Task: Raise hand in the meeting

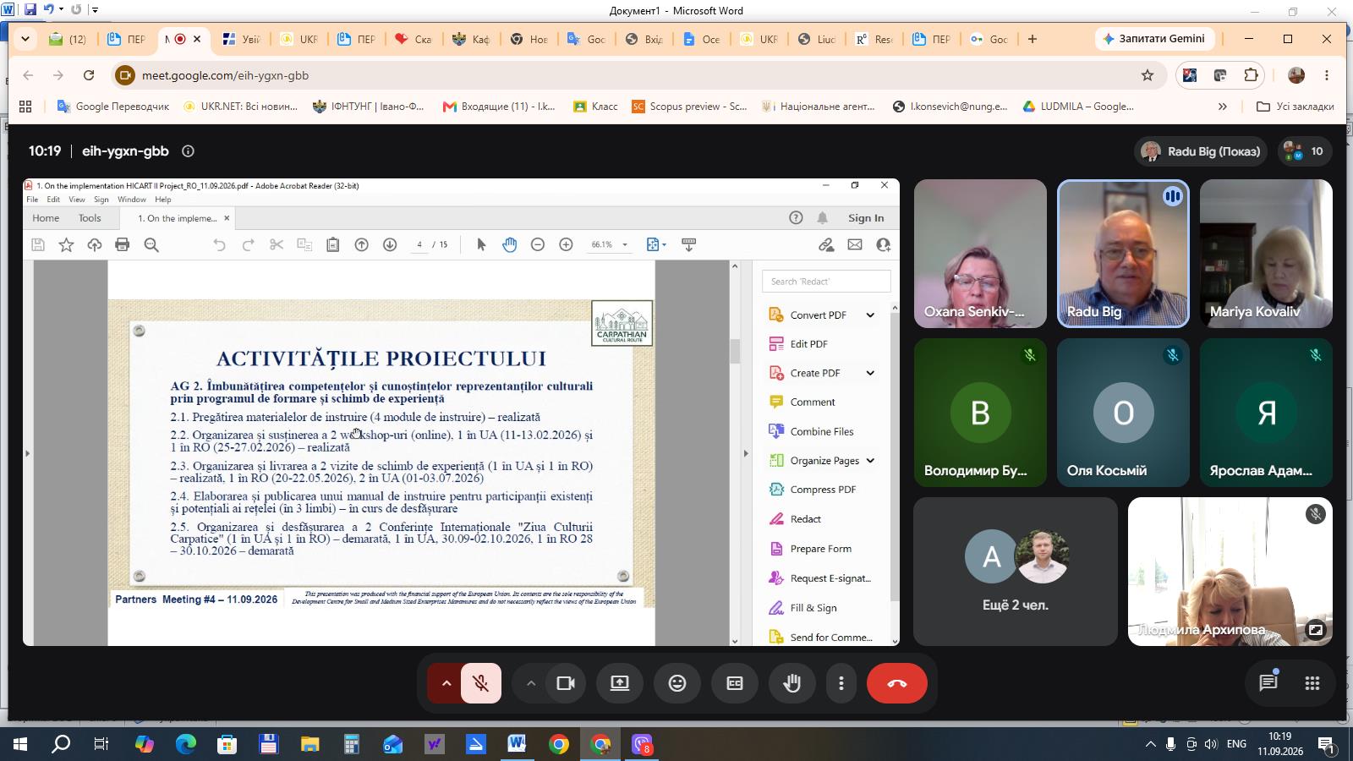Action: click(x=792, y=683)
